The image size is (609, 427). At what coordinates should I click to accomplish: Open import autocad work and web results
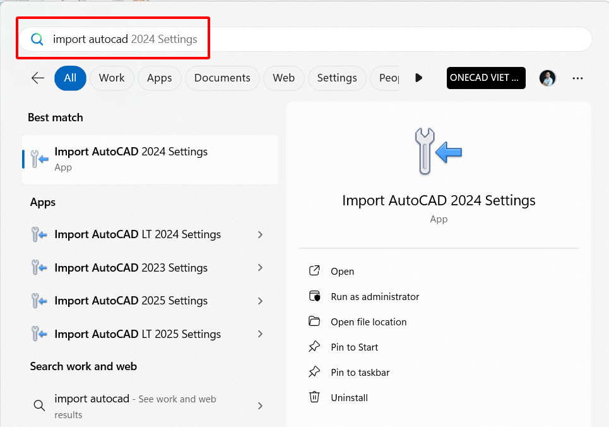[150, 406]
